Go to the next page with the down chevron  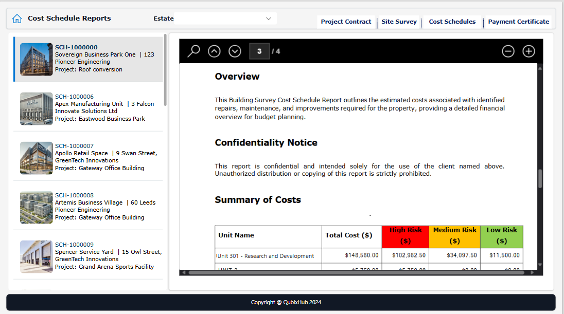click(235, 51)
